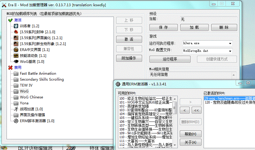Viewport: 255px width, 150px height.
Task: Click the 下移 button
Action: point(129,30)
